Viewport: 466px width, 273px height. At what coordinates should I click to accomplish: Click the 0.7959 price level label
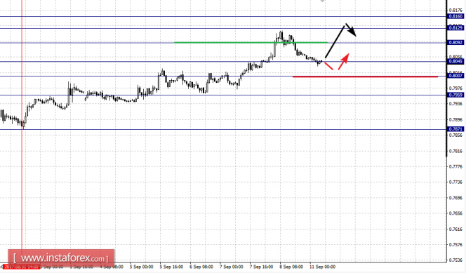coord(455,95)
